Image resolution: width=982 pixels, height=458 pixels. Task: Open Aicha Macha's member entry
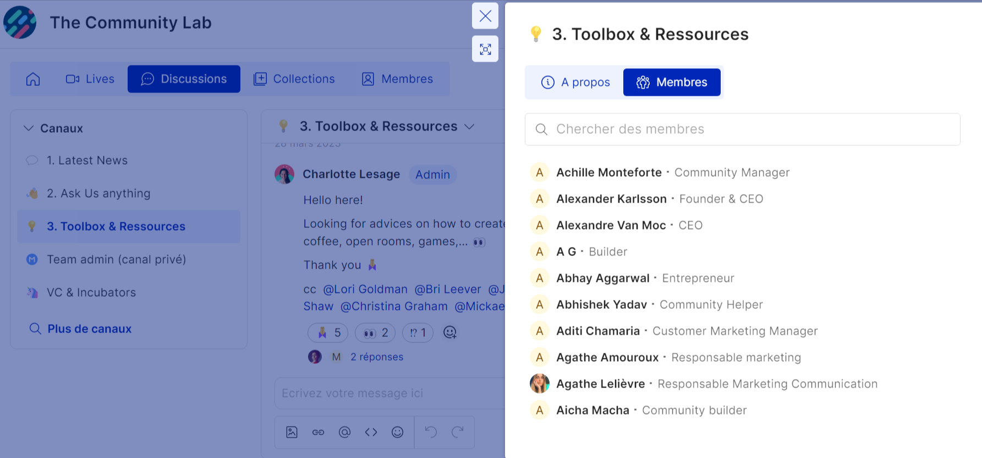click(638, 410)
